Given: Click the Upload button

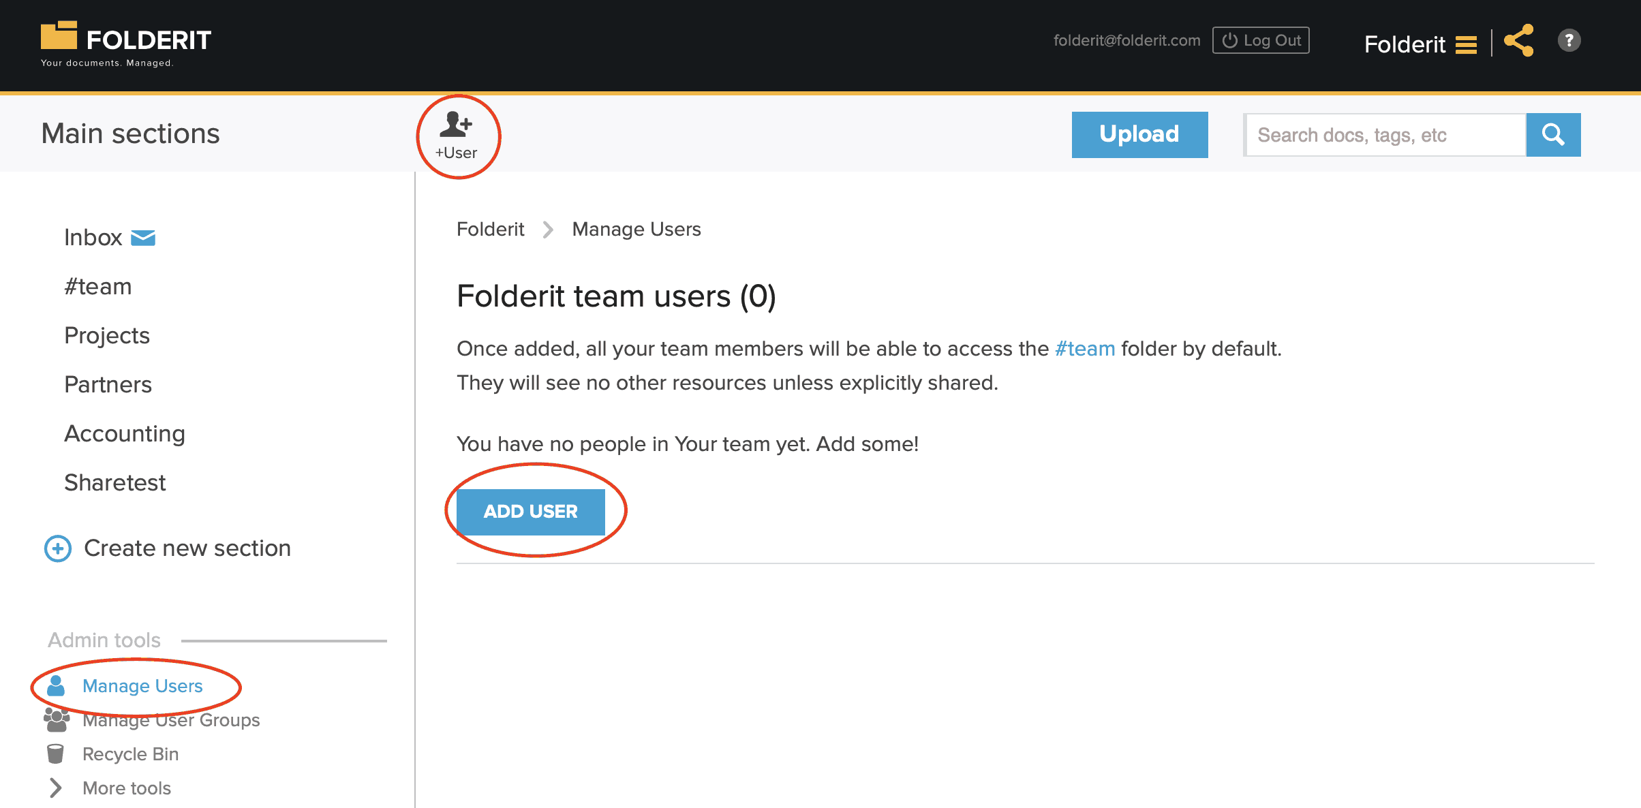Looking at the screenshot, I should [x=1139, y=134].
